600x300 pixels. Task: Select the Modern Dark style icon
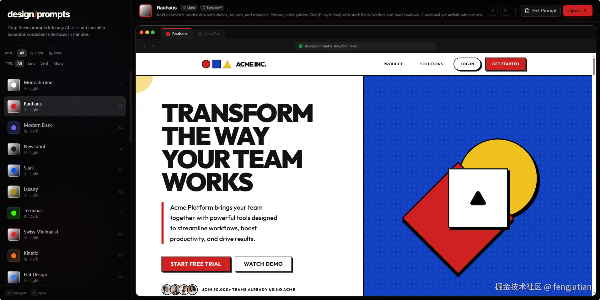(14, 128)
